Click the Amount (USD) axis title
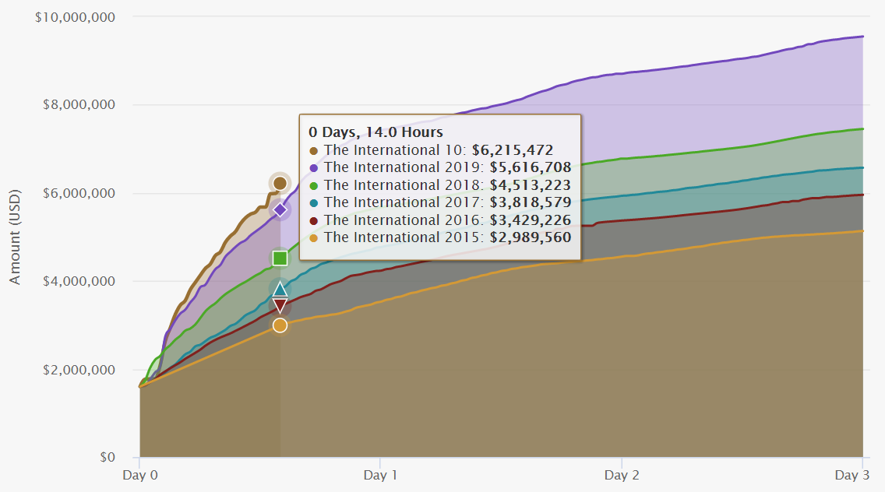885x492 pixels. (15, 237)
